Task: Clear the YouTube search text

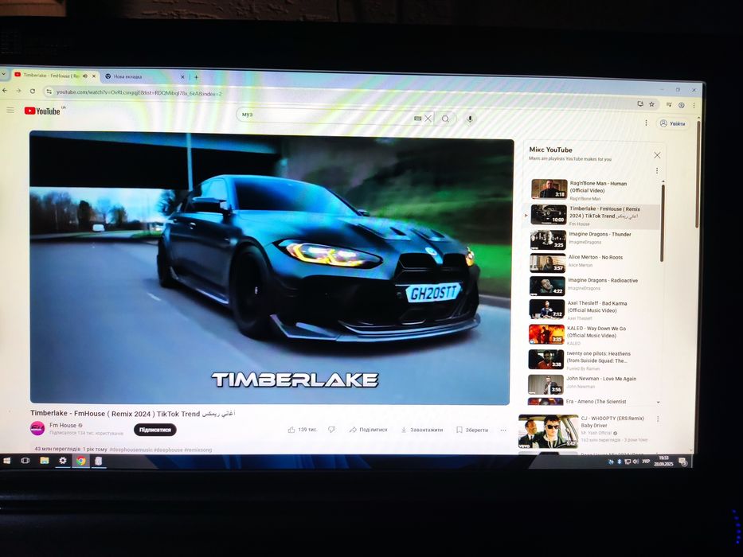Action: [x=428, y=119]
